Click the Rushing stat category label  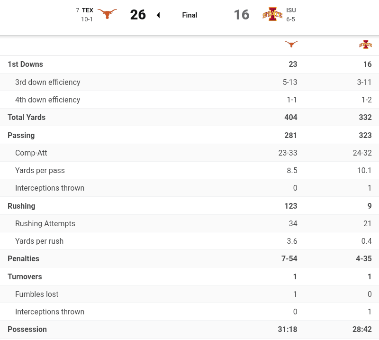(x=21, y=206)
